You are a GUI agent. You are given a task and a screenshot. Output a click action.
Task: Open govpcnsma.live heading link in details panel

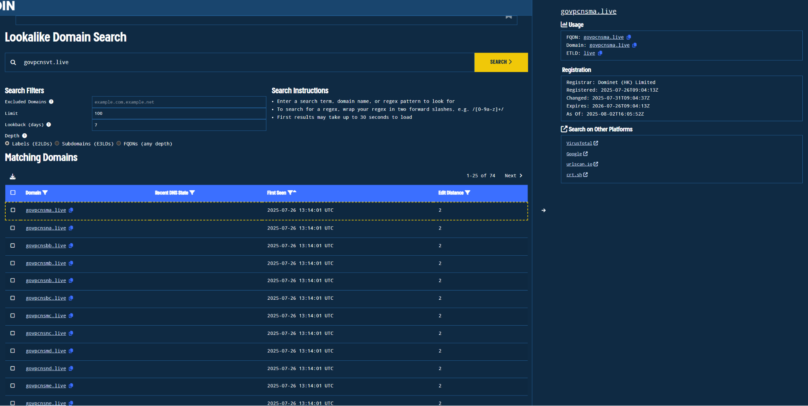point(589,11)
